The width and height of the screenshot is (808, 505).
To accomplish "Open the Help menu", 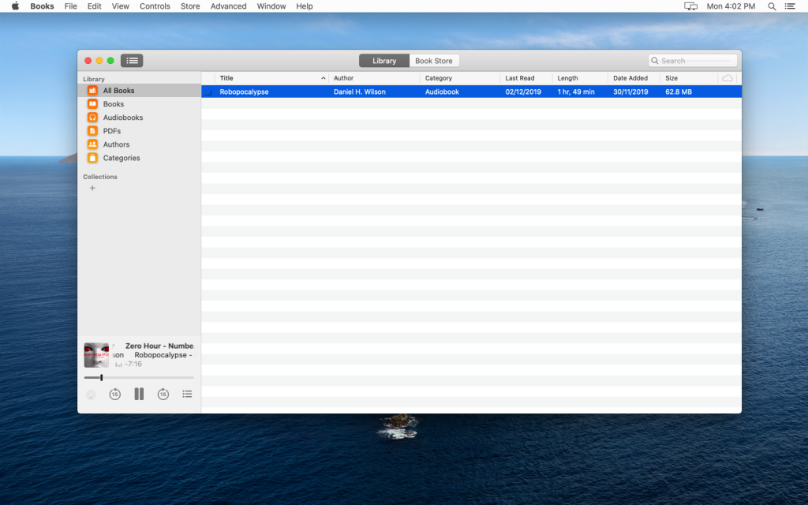I will [304, 6].
